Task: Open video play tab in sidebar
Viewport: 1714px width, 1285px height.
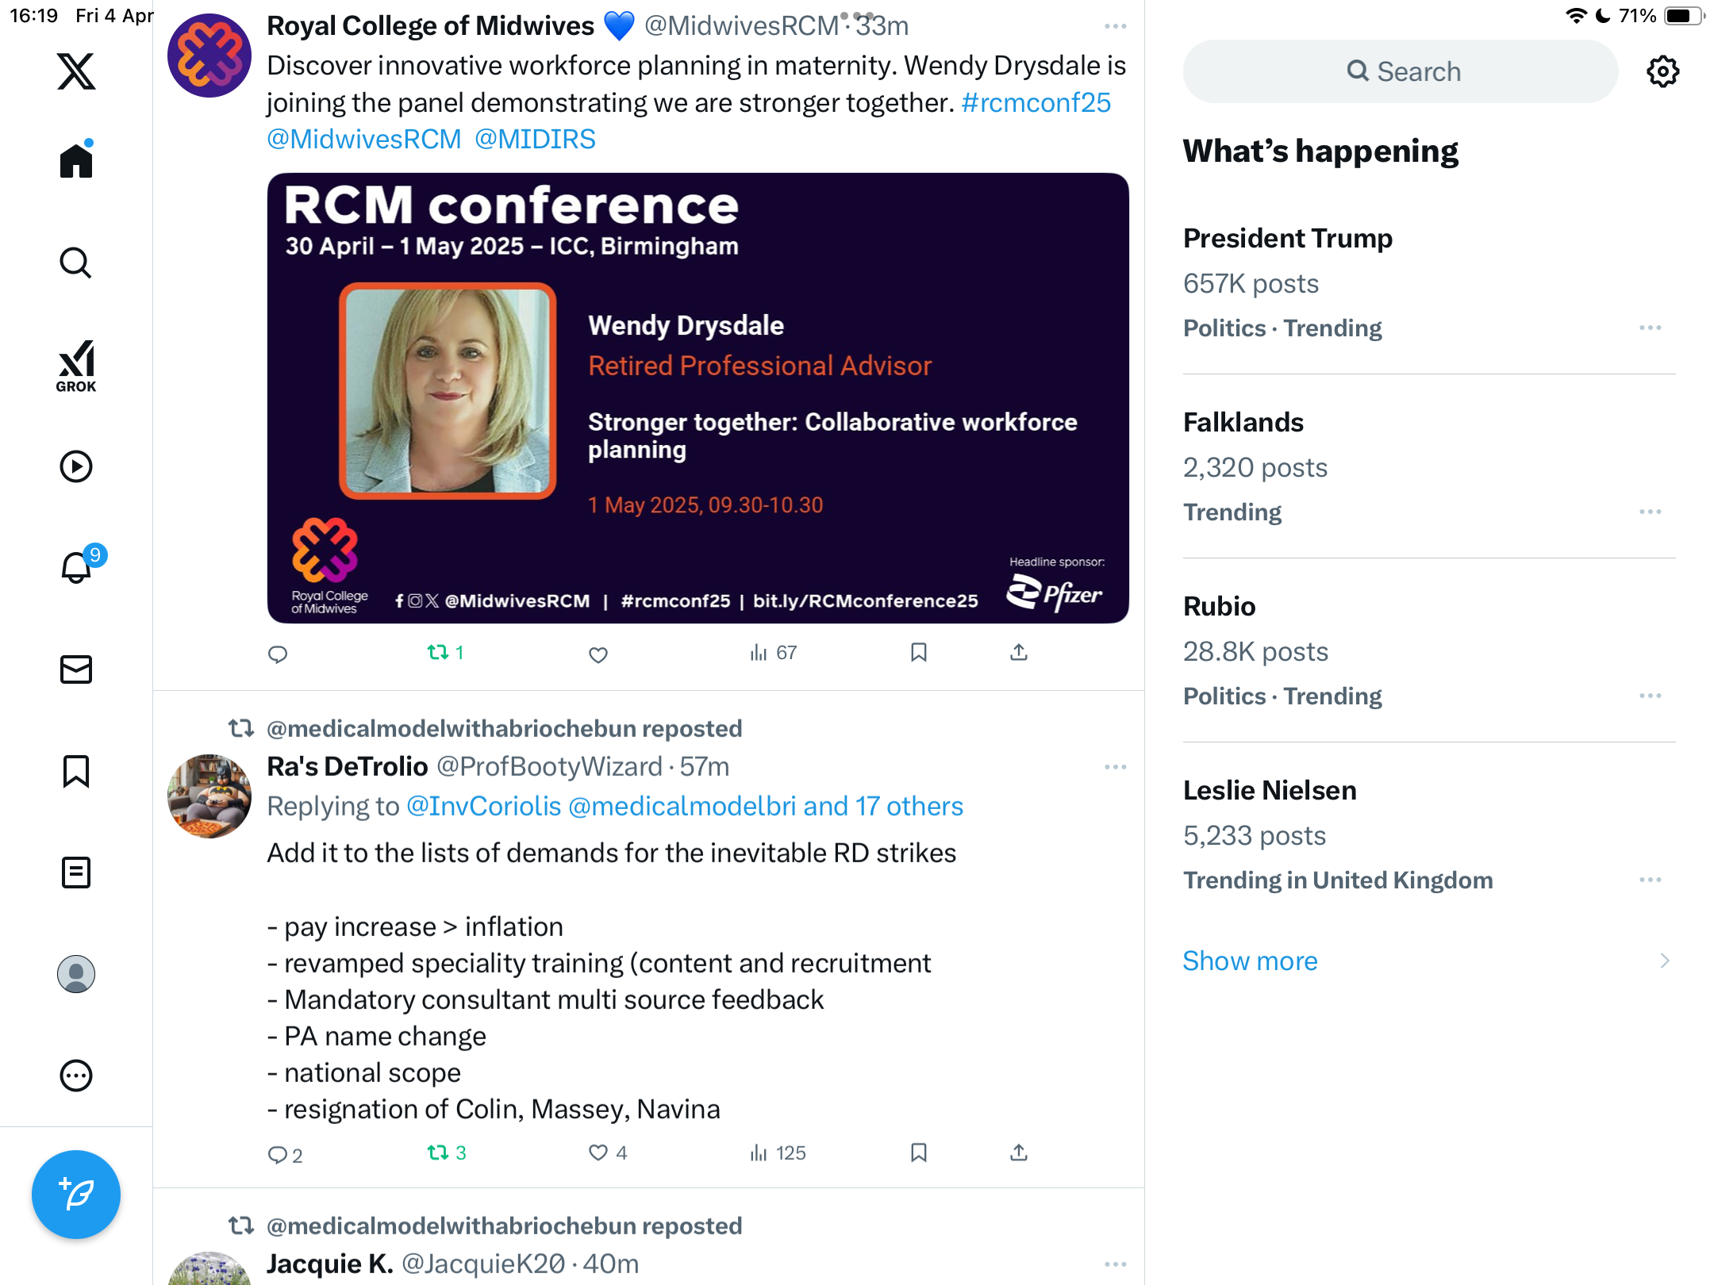Action: point(76,466)
